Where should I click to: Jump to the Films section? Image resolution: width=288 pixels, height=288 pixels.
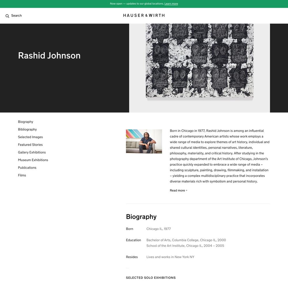point(22,175)
